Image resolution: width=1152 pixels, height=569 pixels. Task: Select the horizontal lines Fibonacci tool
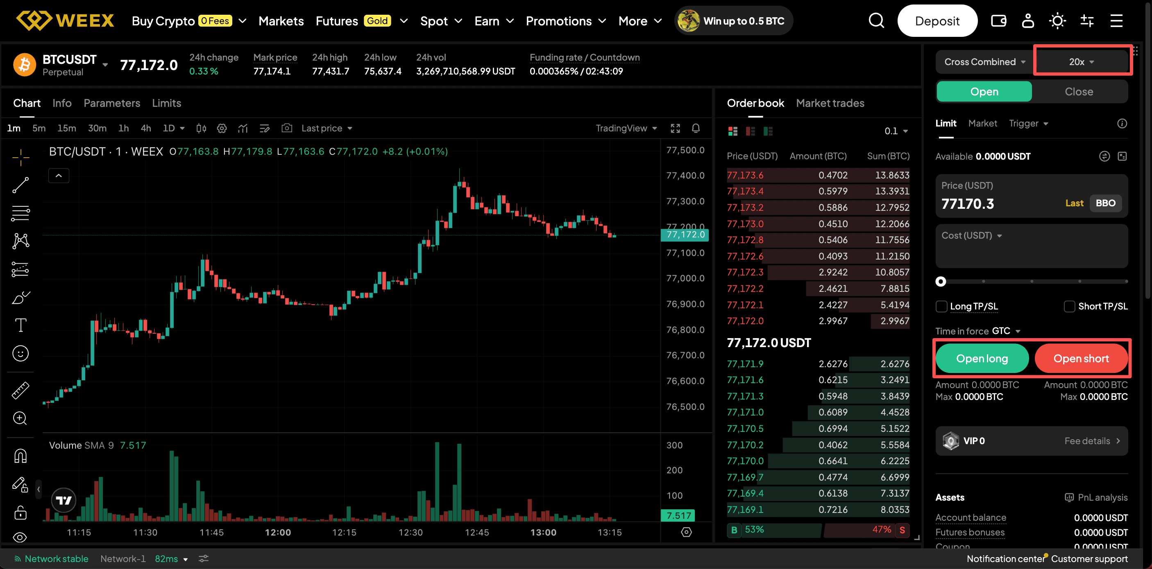(x=20, y=213)
